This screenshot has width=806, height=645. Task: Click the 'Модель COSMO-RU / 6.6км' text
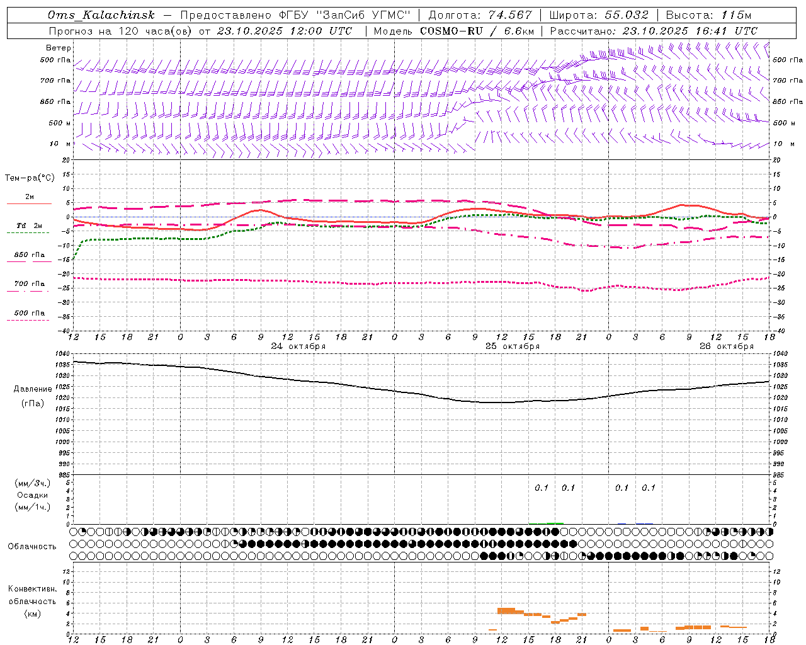[x=453, y=31]
